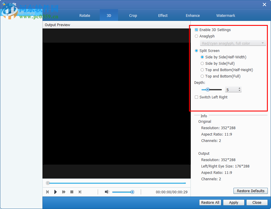Jump to next frame icon

(x=80, y=192)
